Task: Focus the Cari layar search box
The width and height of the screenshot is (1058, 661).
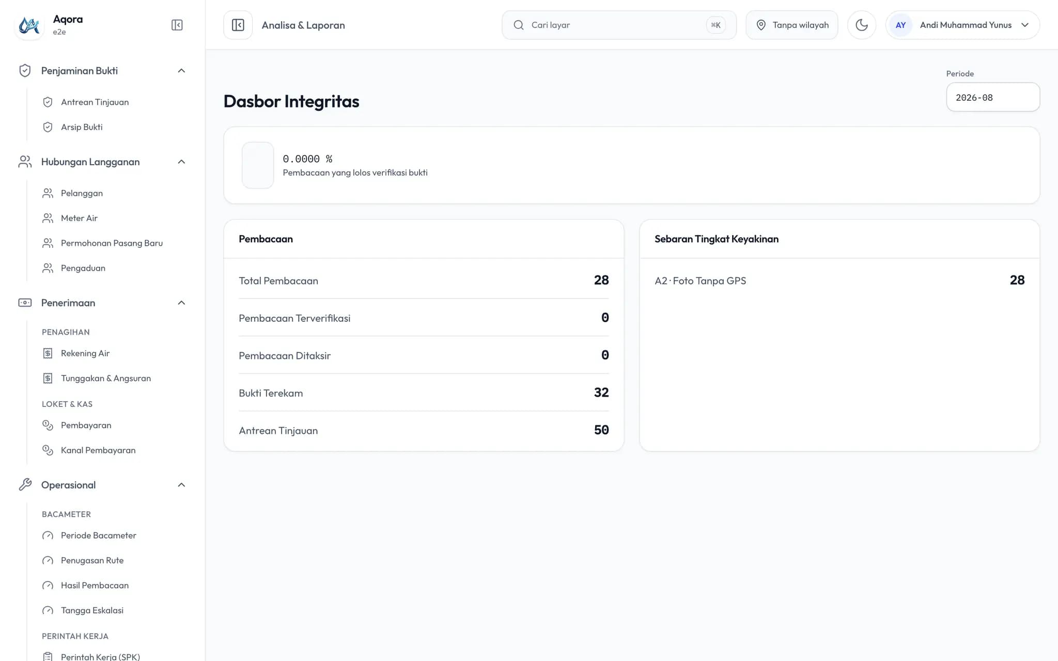Action: (x=619, y=25)
